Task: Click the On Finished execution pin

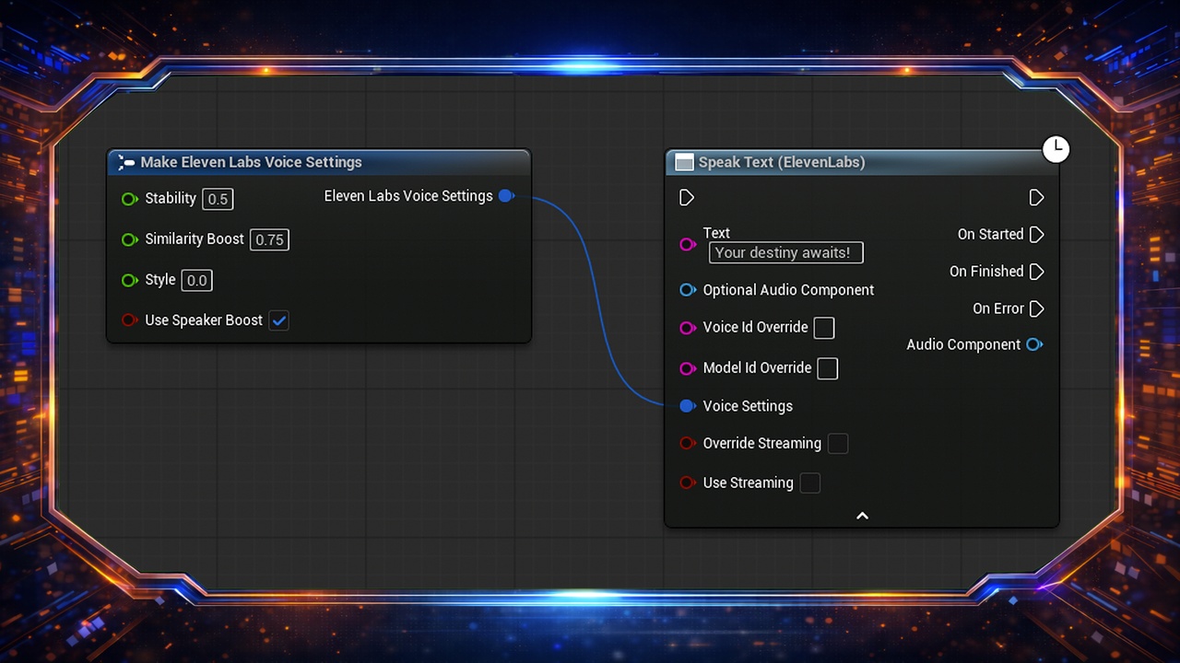Action: (x=1036, y=272)
